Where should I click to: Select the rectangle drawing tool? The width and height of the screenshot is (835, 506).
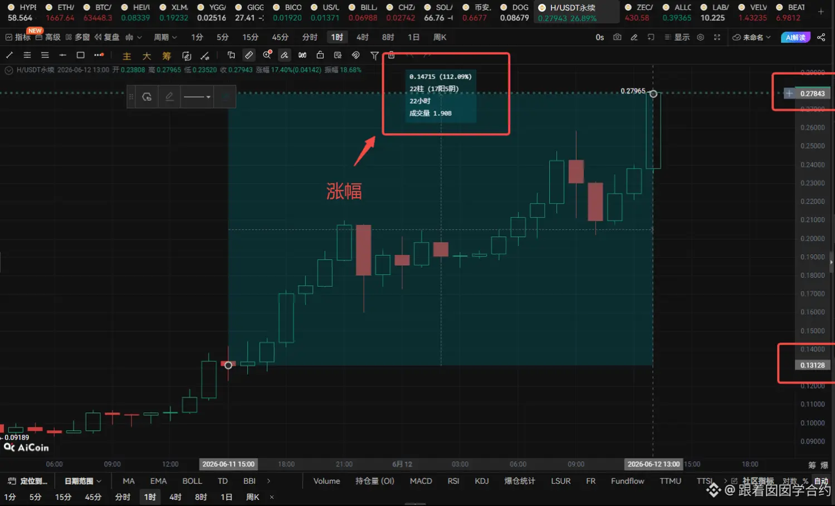point(80,55)
